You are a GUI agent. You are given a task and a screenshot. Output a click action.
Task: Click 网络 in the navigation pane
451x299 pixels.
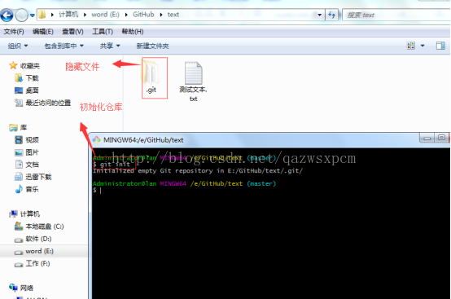pyautogui.click(x=21, y=288)
